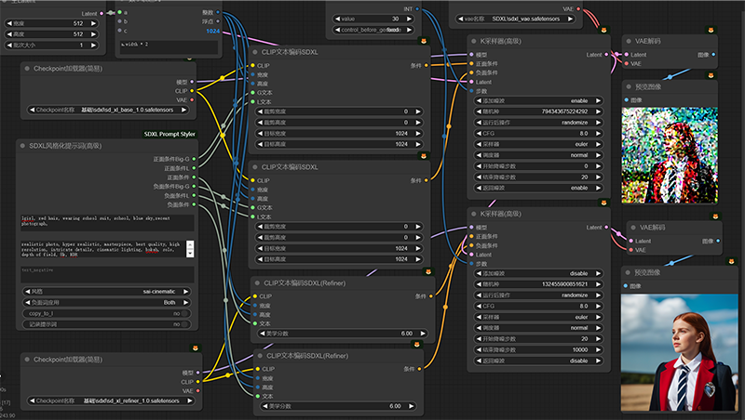This screenshot has width=745, height=420.
Task: Click the noisy preview image thumbnail
Action: click(670, 155)
